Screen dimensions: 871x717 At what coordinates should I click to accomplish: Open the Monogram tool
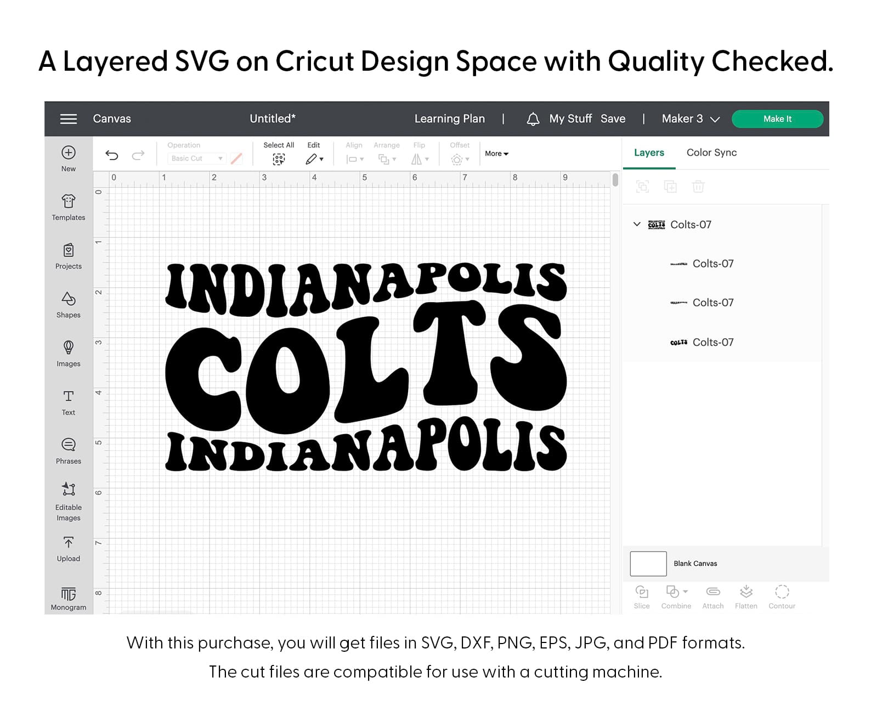(69, 599)
